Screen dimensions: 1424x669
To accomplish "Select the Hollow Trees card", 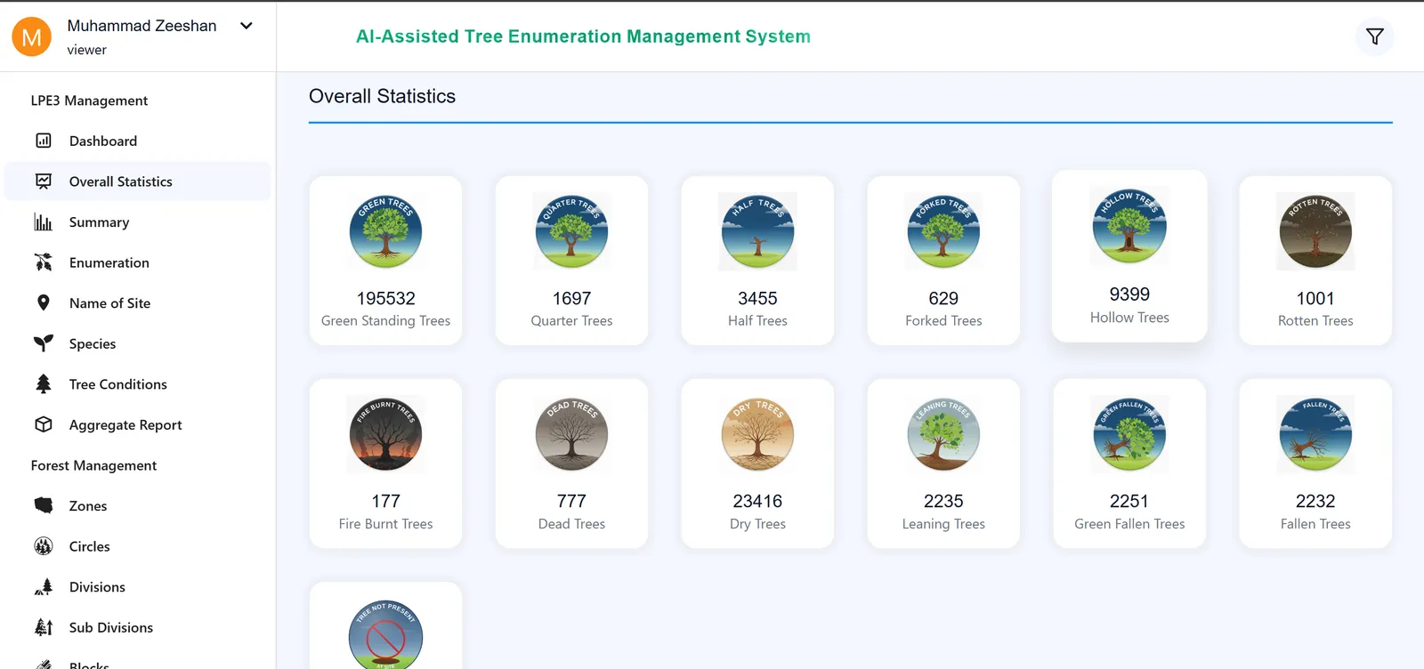I will [1129, 255].
